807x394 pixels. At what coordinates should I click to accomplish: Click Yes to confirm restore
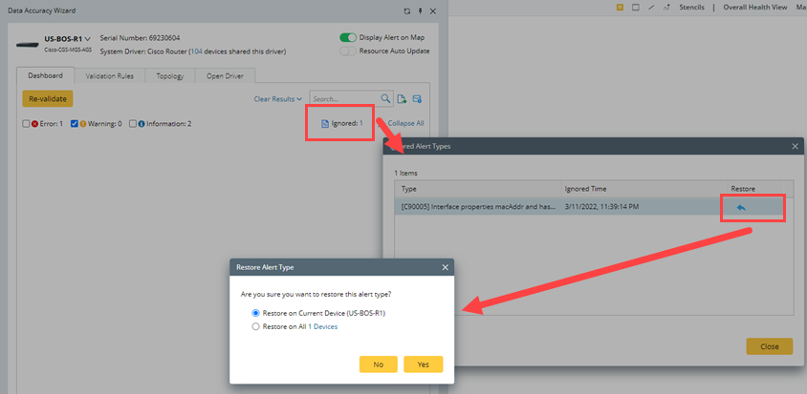click(x=423, y=363)
